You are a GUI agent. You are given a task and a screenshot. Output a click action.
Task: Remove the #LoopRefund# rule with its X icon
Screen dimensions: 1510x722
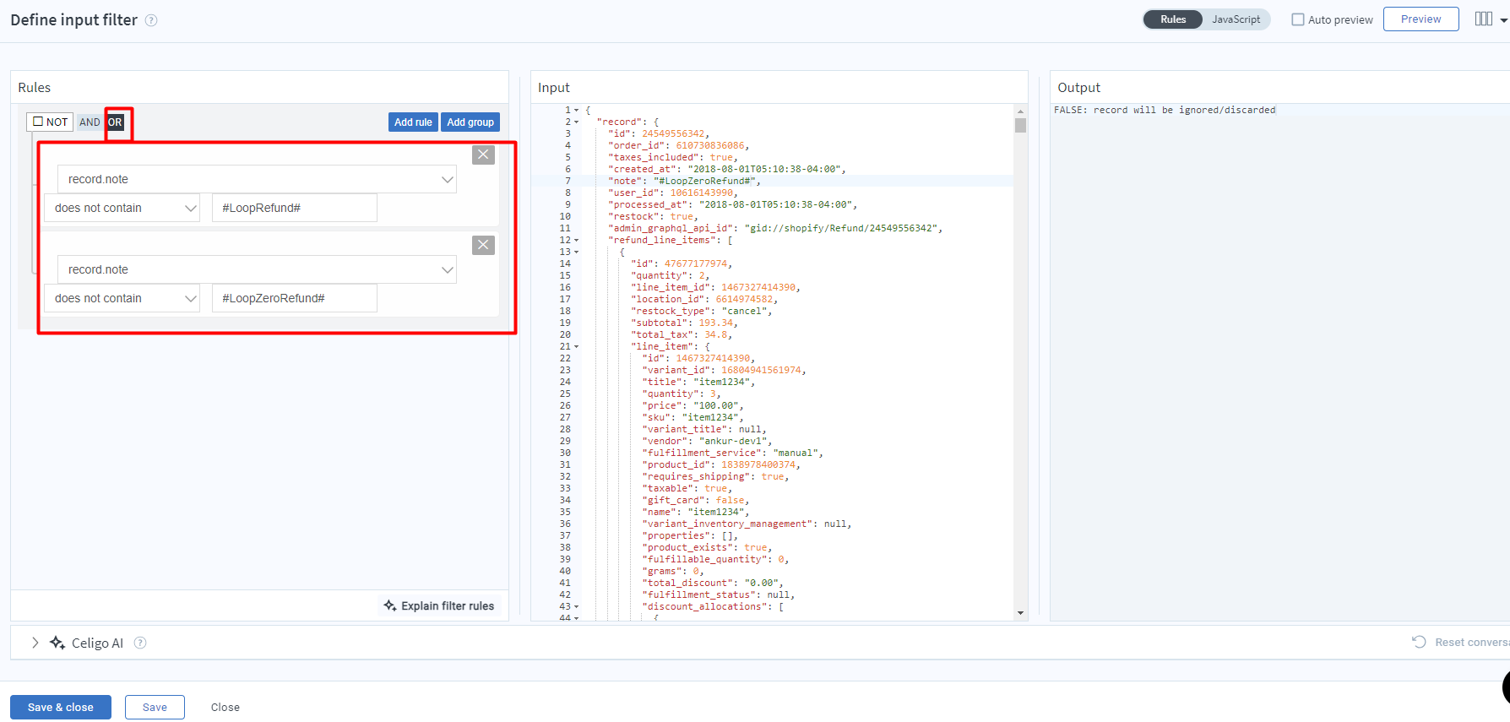point(483,155)
